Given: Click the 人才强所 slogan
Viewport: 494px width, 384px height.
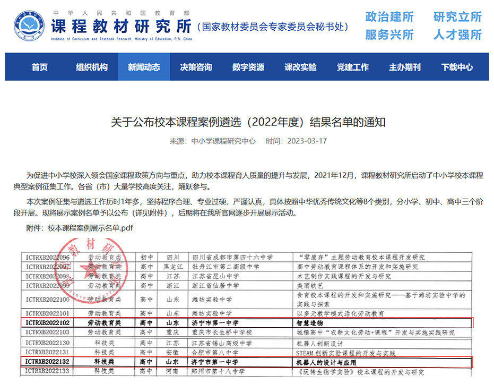Looking at the screenshot, I should point(457,35).
